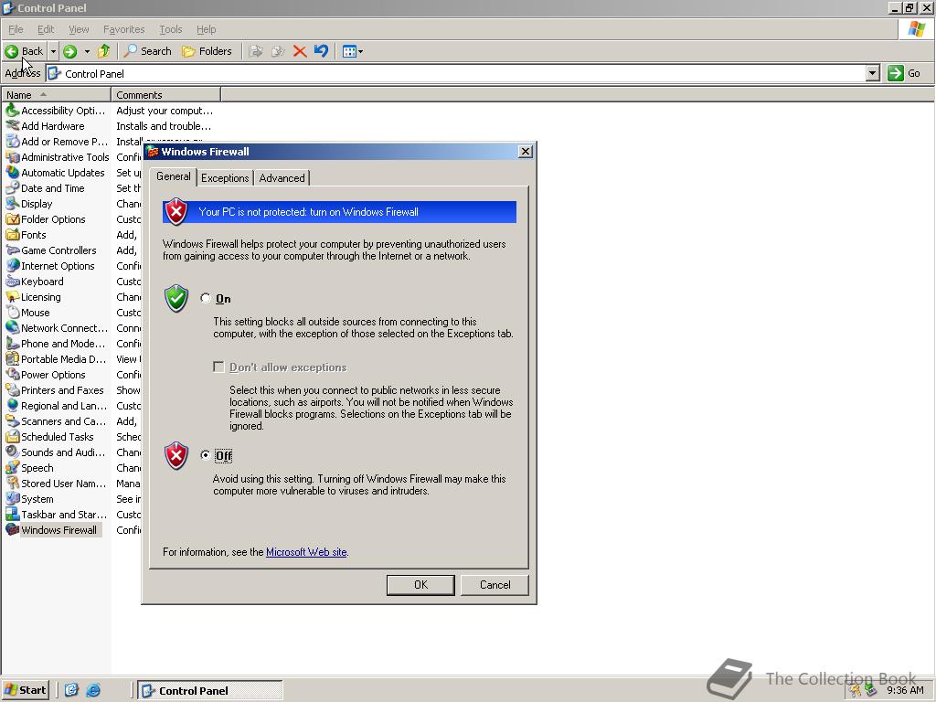Select the General tab
936x702 pixels.
point(173,176)
